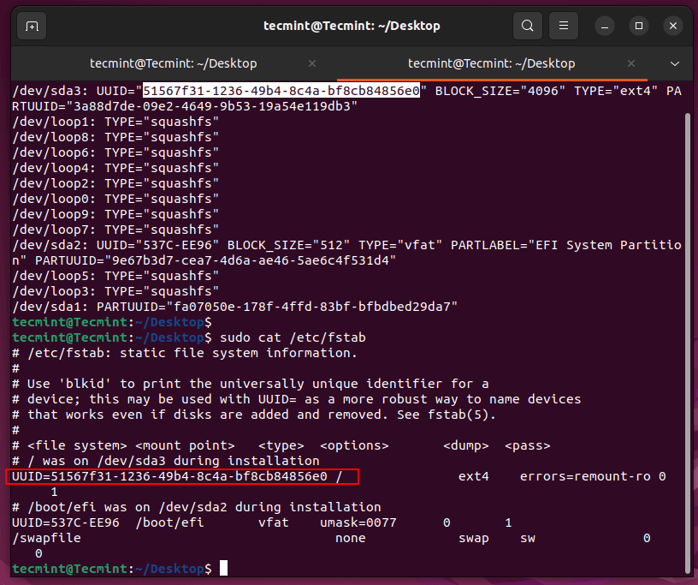Viewport: 698px width, 585px height.
Task: Click the /dev/loop9 squashfs line
Action: tap(115, 214)
